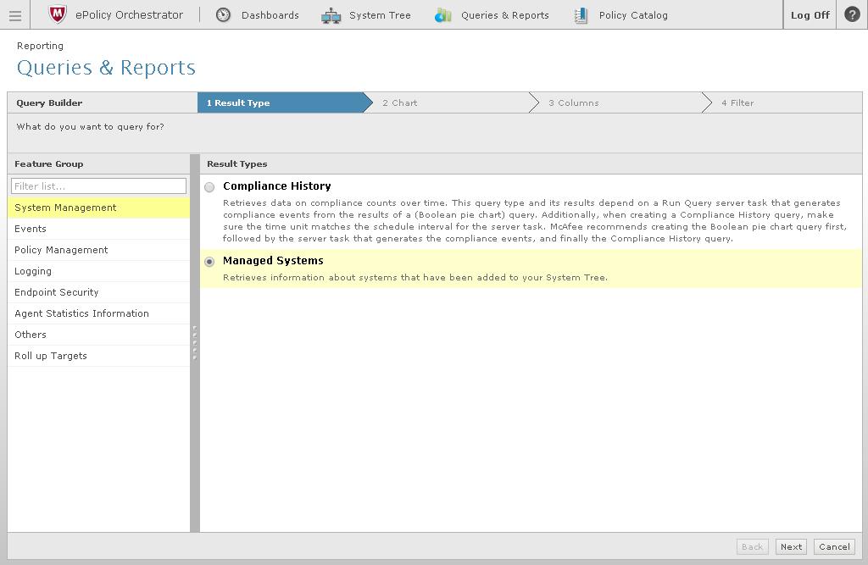Image resolution: width=868 pixels, height=565 pixels.
Task: Select Roll up Targets feature group
Action: 98,356
